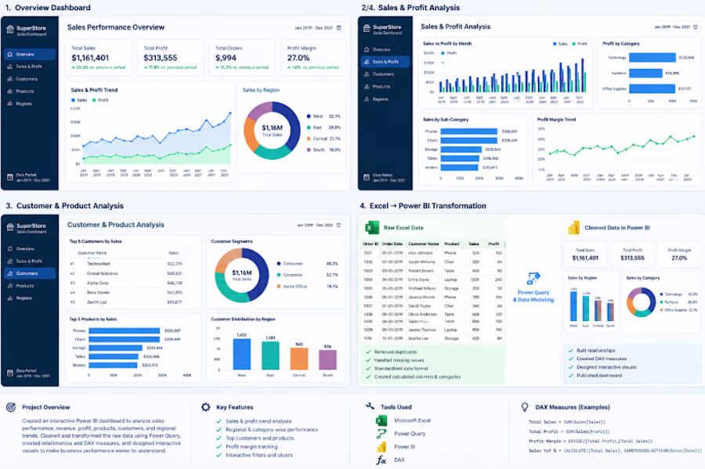Open Sales & Profit icon in Overview Dashboard sidebar

click(10, 67)
